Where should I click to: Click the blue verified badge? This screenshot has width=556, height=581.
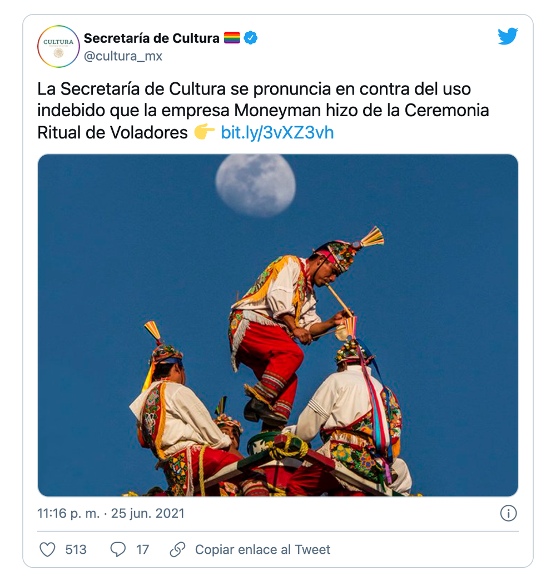tap(251, 38)
